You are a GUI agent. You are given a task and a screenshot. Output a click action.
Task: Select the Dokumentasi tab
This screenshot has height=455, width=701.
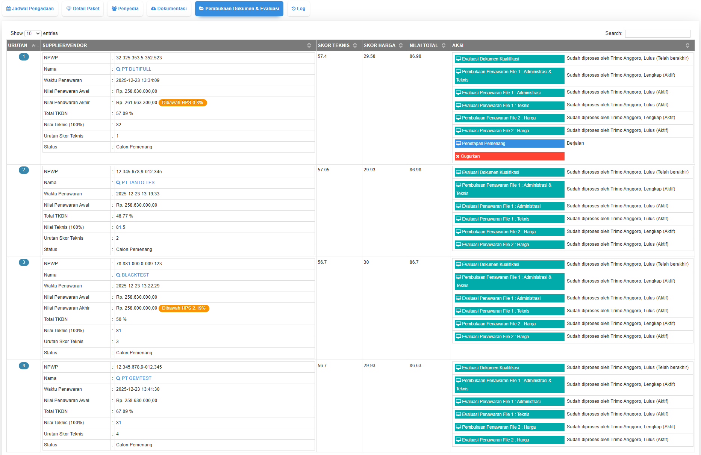pos(169,9)
